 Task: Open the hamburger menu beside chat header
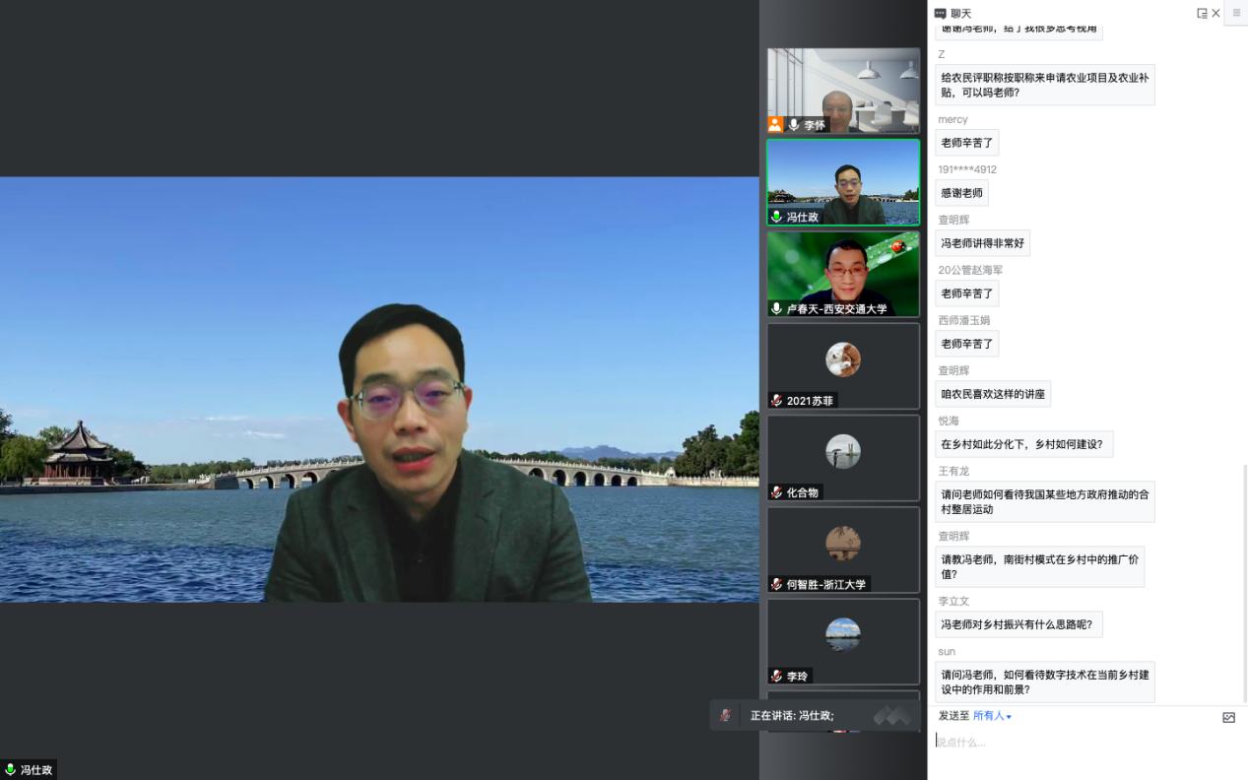point(1237,13)
